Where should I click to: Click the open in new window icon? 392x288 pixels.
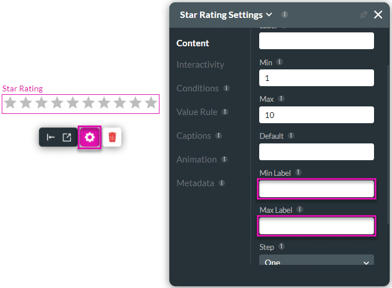[67, 137]
